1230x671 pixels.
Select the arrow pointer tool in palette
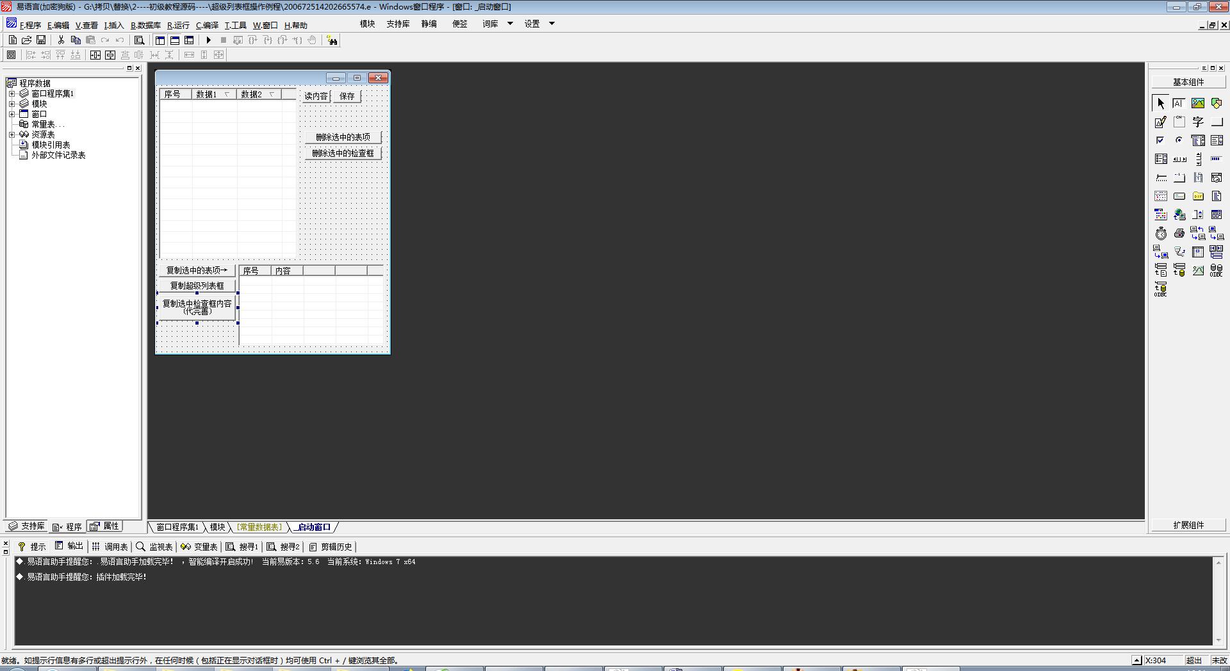pyautogui.click(x=1160, y=103)
